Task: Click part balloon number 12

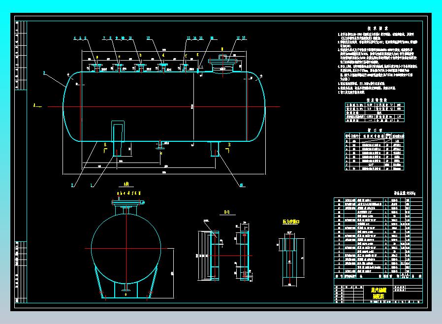Action: coord(148,38)
